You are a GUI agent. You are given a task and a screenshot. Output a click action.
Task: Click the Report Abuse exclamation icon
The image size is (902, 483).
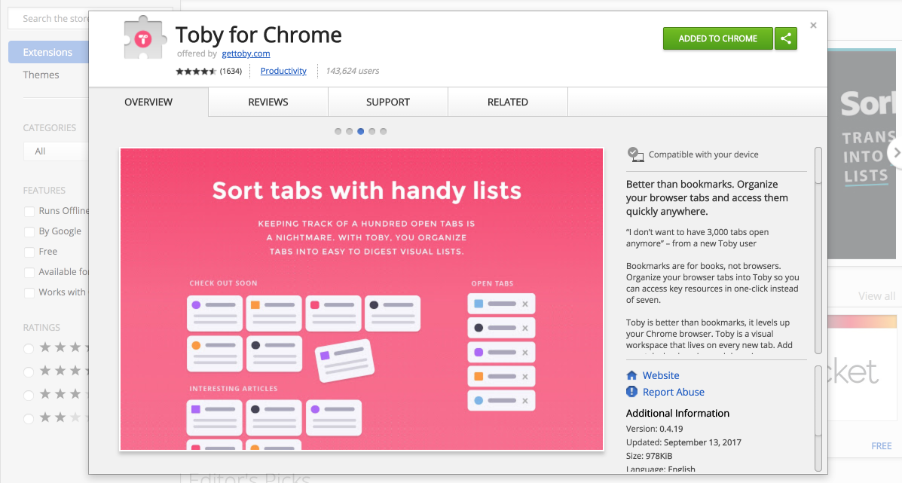[631, 392]
